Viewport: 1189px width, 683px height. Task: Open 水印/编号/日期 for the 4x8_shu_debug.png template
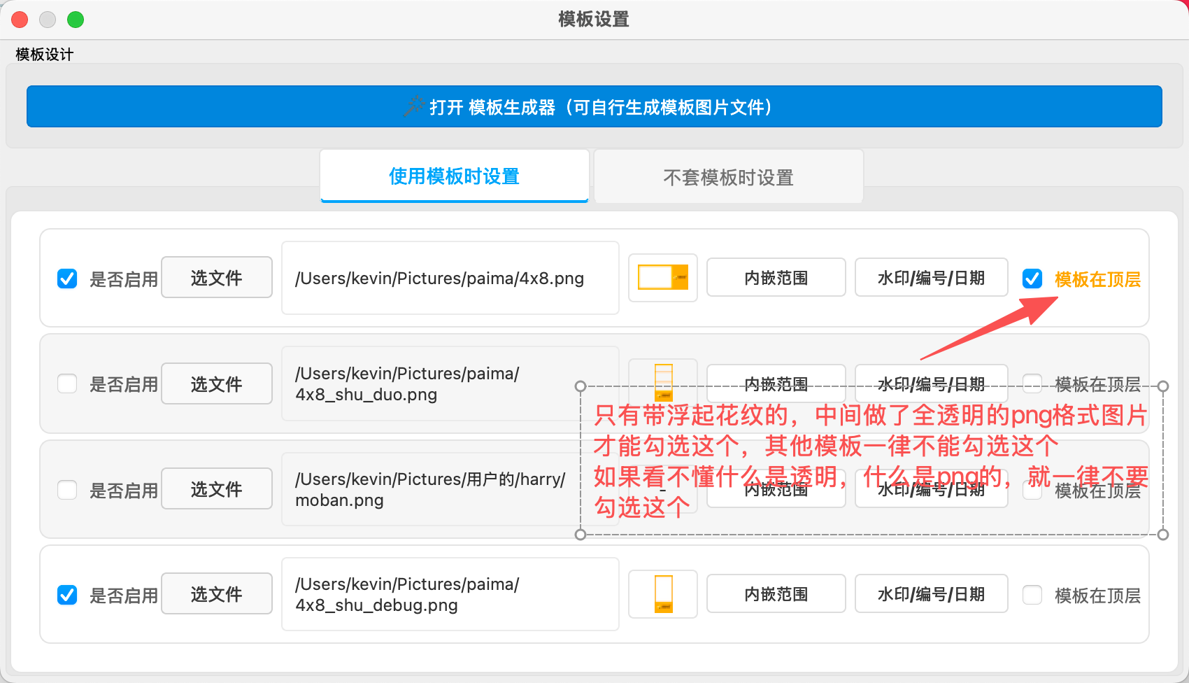[931, 594]
